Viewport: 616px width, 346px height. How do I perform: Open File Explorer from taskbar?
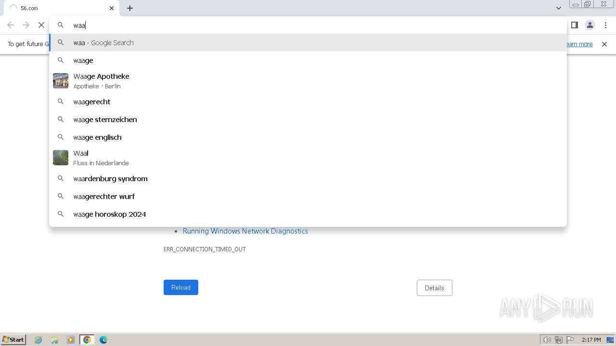tap(54, 340)
